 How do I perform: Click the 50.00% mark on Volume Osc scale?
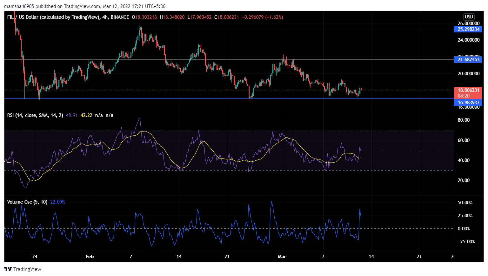(x=465, y=203)
